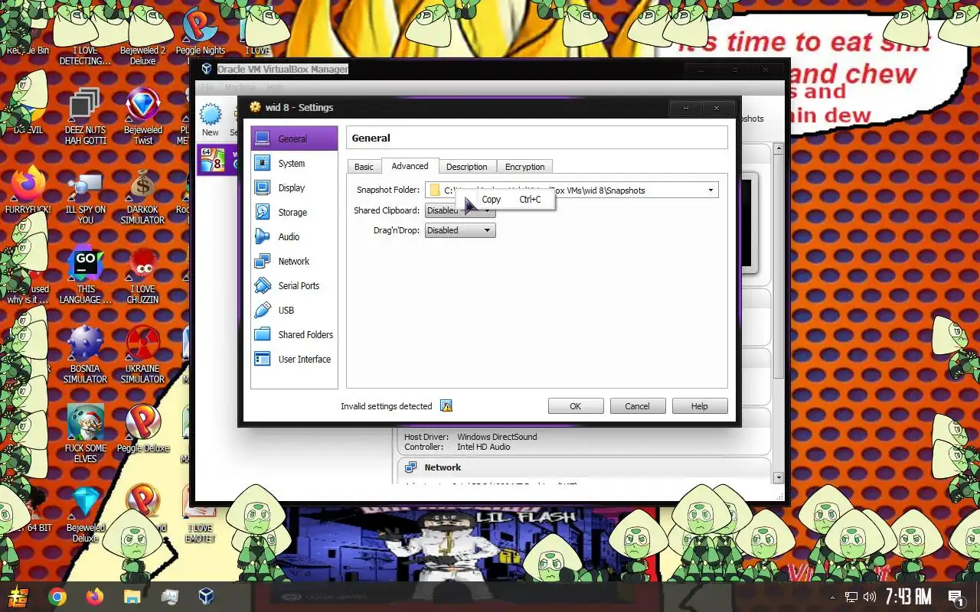
Task: Open the USB settings category
Action: click(x=294, y=310)
